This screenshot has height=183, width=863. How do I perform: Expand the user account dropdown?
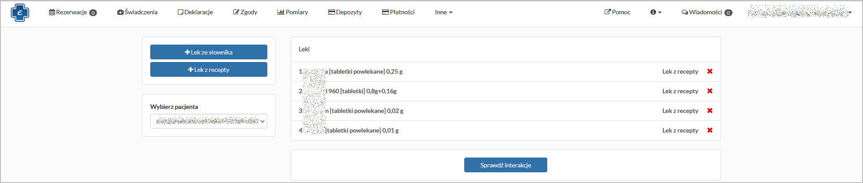tap(800, 12)
